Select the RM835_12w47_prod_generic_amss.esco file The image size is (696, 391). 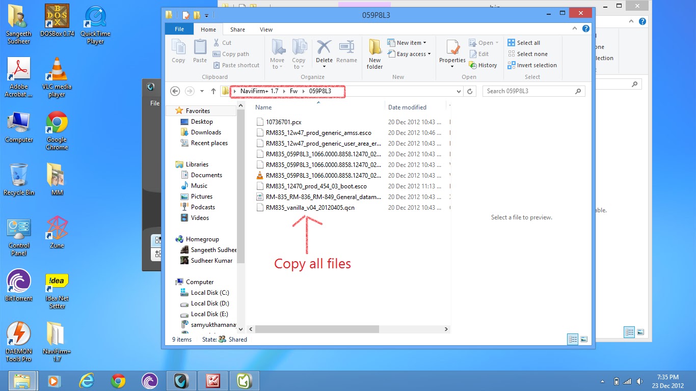click(x=318, y=133)
